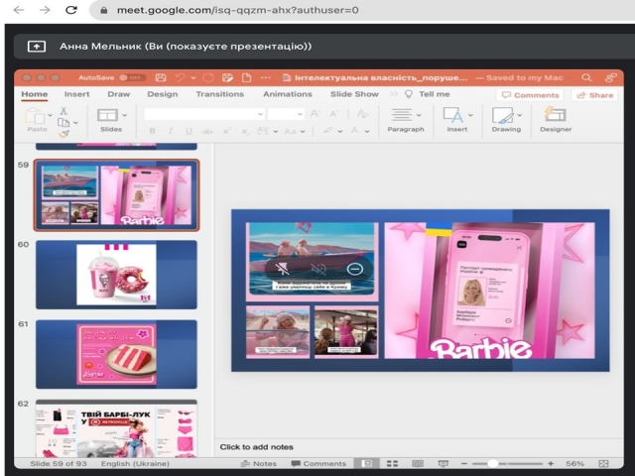Reload the Google Meet page
Image resolution: width=635 pixels, height=476 pixels.
tap(71, 10)
